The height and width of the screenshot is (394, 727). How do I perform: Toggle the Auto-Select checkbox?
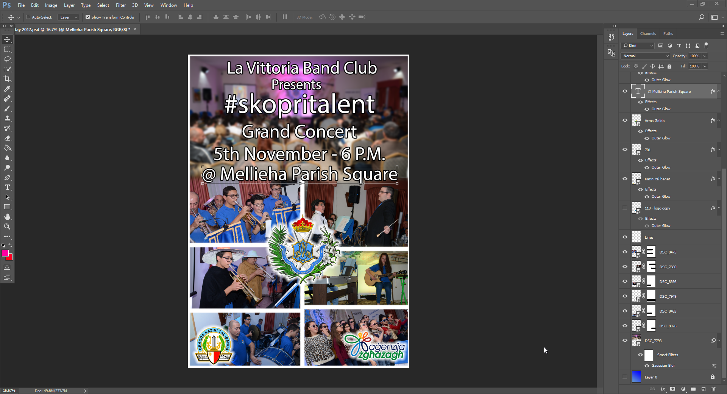point(28,17)
